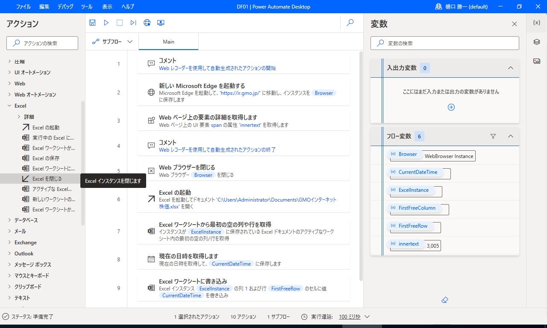547x328 pixels.
Task: Open the Web recorder globe icon
Action: coord(147,23)
